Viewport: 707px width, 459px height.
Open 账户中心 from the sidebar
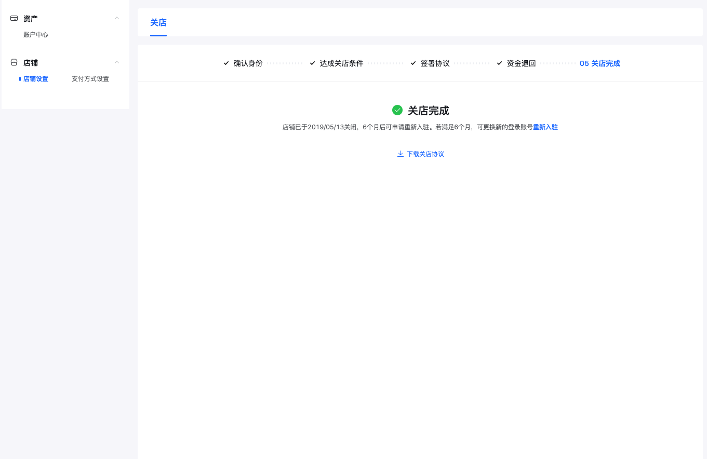[35, 34]
